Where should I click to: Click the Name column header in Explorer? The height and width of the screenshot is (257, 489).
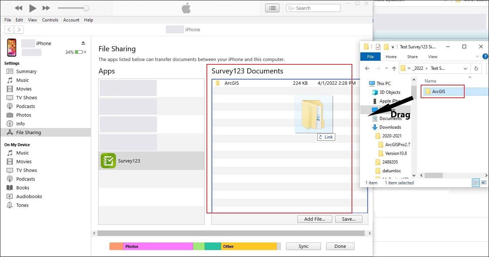tap(430, 81)
